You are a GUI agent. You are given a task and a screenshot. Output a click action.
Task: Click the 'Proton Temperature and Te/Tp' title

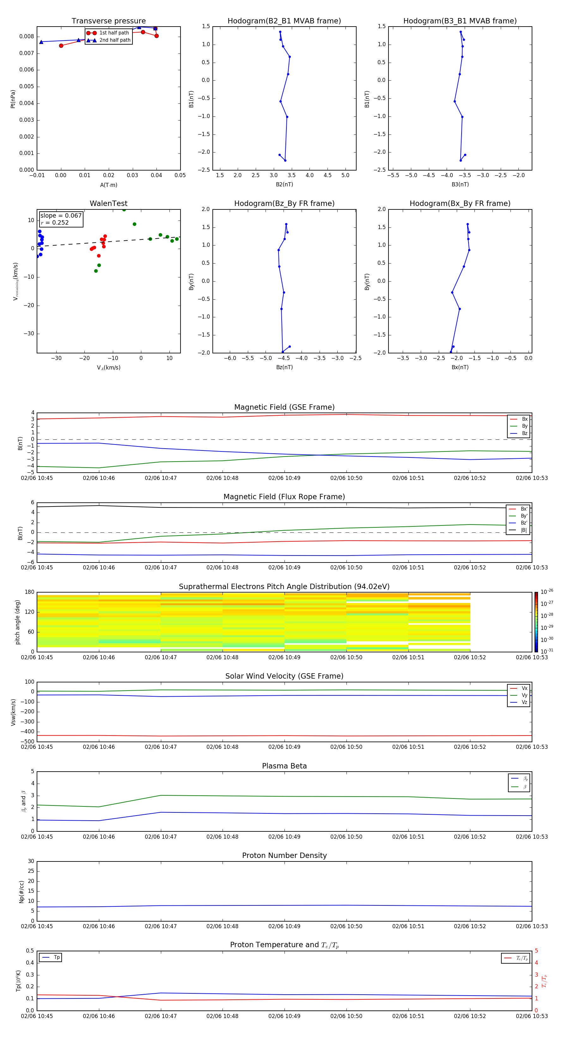click(x=284, y=945)
